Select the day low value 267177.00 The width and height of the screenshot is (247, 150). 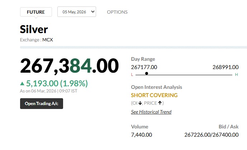[x=144, y=67]
